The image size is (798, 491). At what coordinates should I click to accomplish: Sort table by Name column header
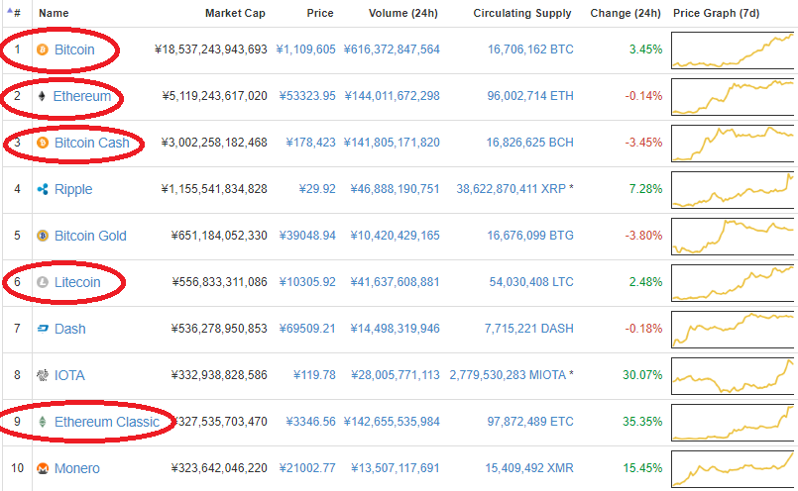click(54, 13)
